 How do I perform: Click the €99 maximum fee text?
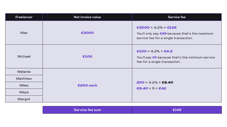pos(163,33)
